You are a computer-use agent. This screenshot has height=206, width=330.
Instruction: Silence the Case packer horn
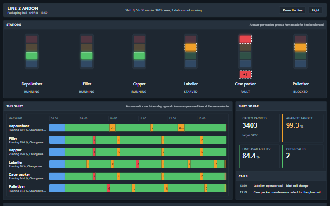[x=245, y=74]
